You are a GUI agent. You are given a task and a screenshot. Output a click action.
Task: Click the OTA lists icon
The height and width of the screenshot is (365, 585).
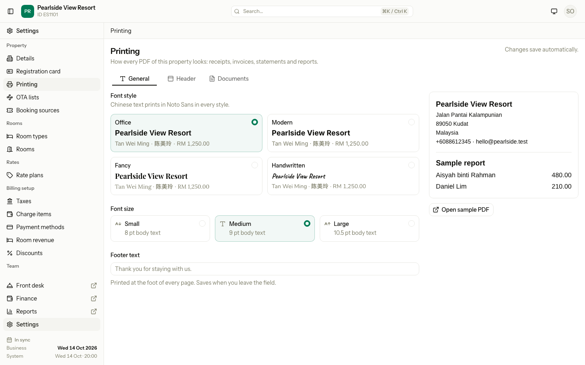click(10, 97)
